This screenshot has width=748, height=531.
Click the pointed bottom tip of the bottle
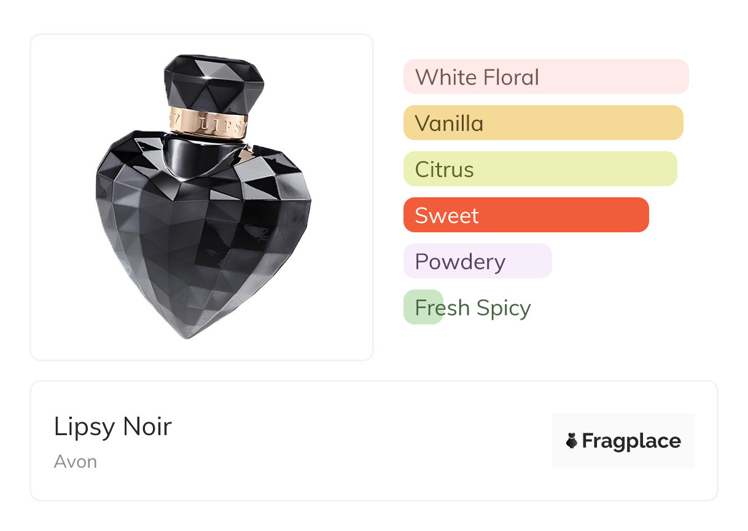(x=188, y=336)
